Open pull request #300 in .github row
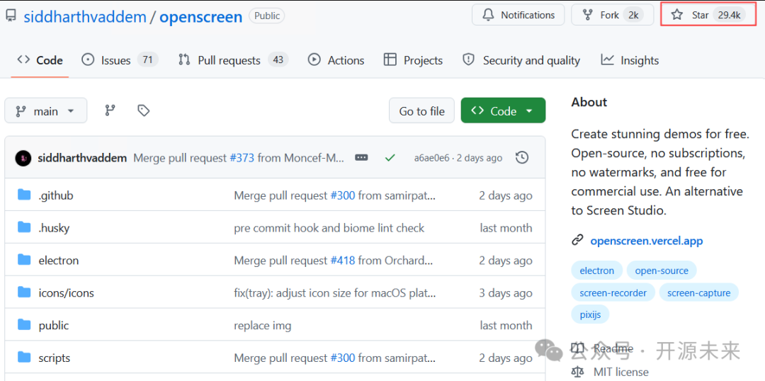This screenshot has height=381, width=765. 343,195
